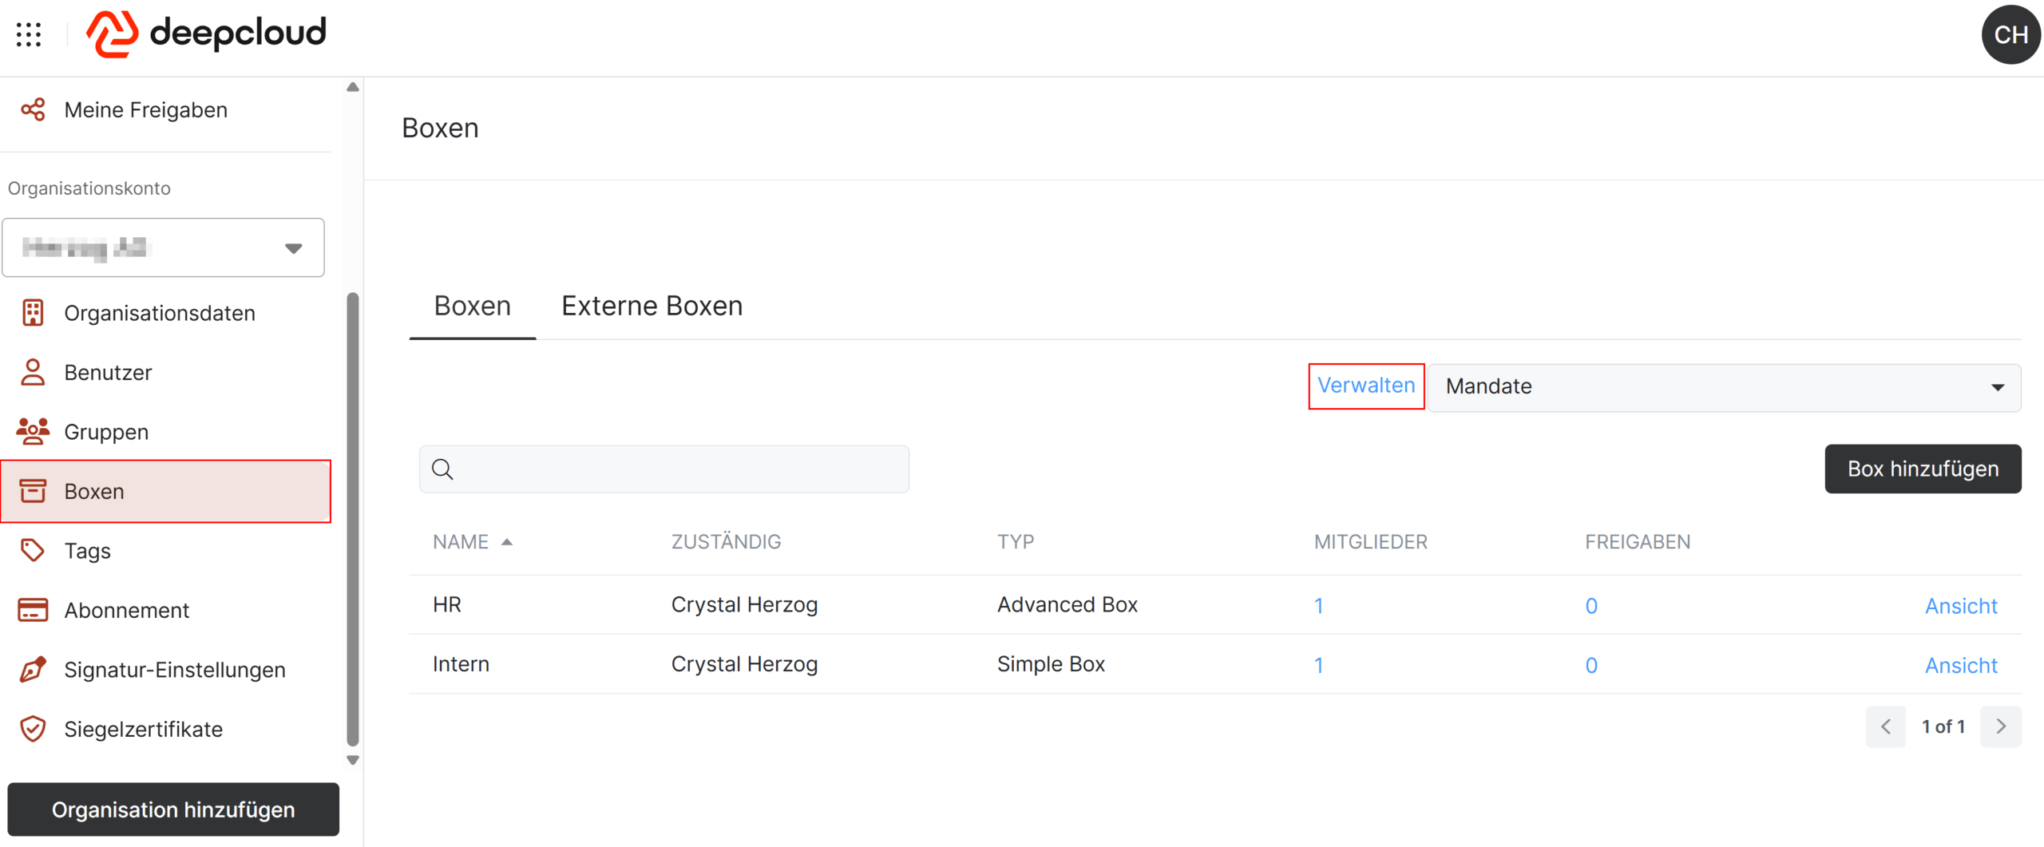2044x847 pixels.
Task: Sort by the NAME column arrow
Action: pyautogui.click(x=507, y=542)
